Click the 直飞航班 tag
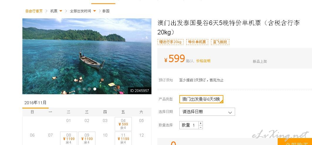 tap(220, 42)
